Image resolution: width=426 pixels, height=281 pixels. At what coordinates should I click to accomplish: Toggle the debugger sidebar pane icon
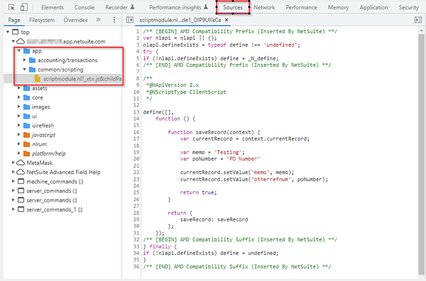(x=418, y=20)
